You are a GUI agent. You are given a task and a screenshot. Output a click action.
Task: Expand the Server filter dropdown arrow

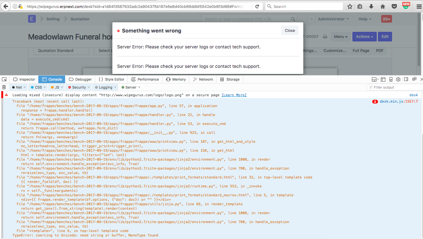pos(139,87)
